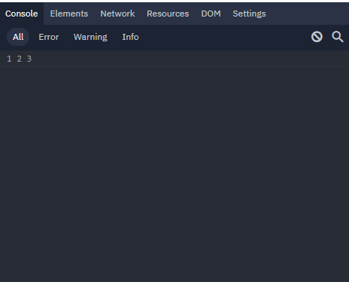Open the DOM tab
349x282 pixels.
pyautogui.click(x=211, y=14)
